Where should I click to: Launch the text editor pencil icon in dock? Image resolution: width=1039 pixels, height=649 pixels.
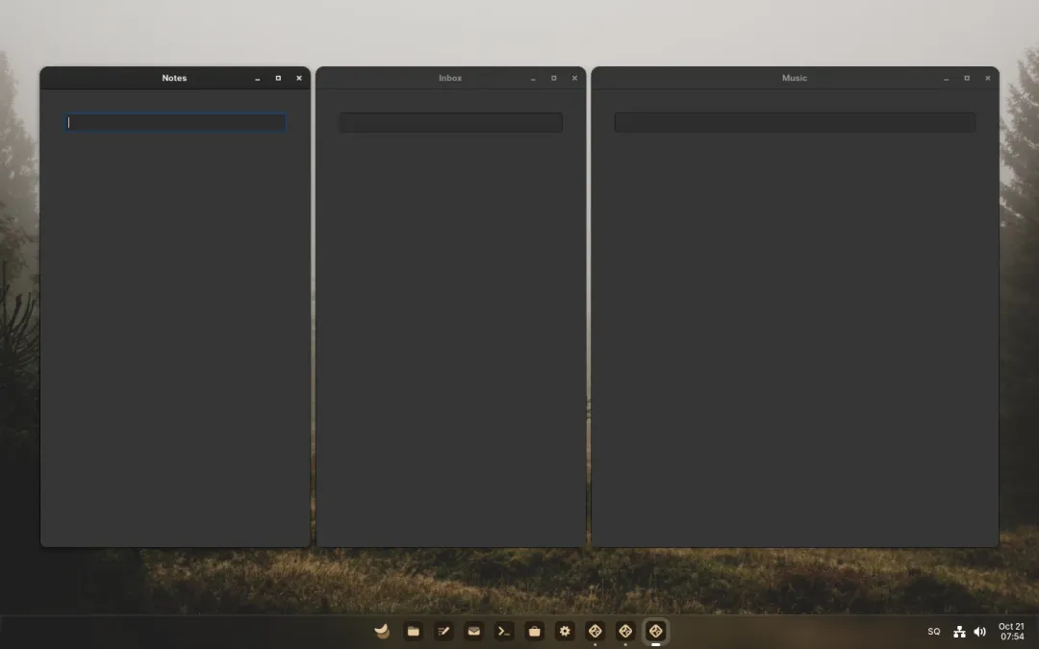click(x=443, y=631)
